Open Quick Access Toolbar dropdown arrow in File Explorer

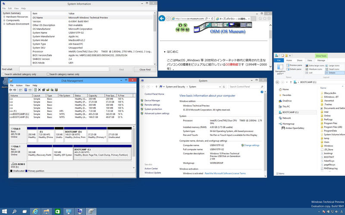pos(290,56)
